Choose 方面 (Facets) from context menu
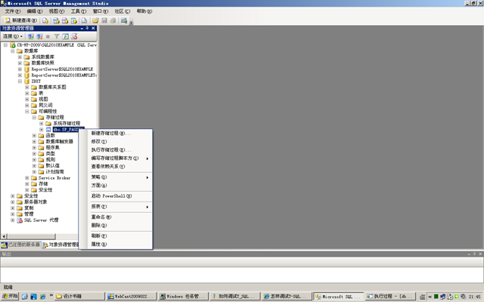The image size is (484, 302). (x=116, y=185)
